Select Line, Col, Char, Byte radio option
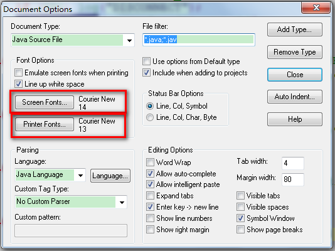Screen dimensions: 335x251 [x=150, y=117]
